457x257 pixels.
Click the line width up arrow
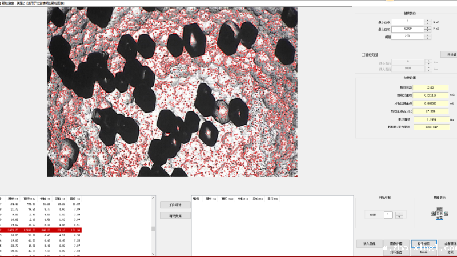pos(398,213)
